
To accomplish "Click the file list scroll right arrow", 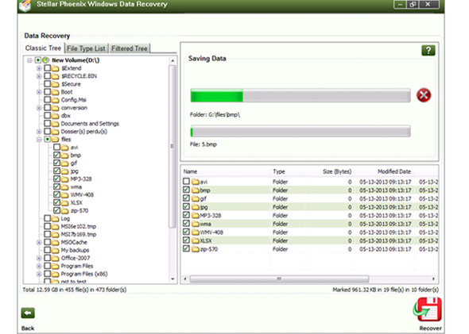I will point(433,278).
